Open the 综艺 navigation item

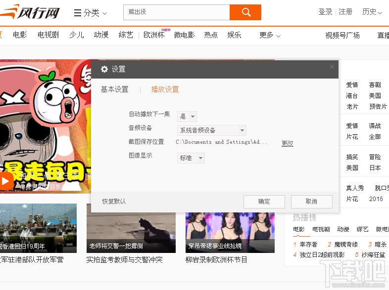[x=126, y=35]
